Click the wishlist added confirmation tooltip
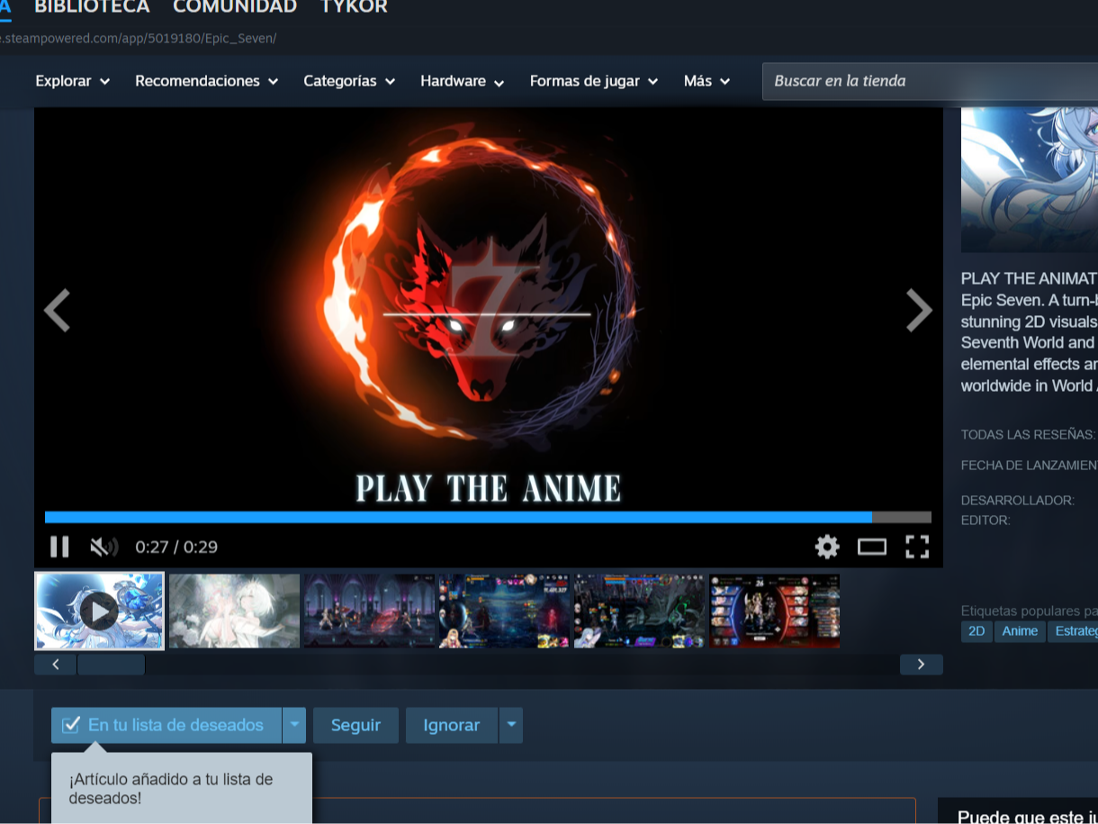Image resolution: width=1098 pixels, height=824 pixels. 182,788
